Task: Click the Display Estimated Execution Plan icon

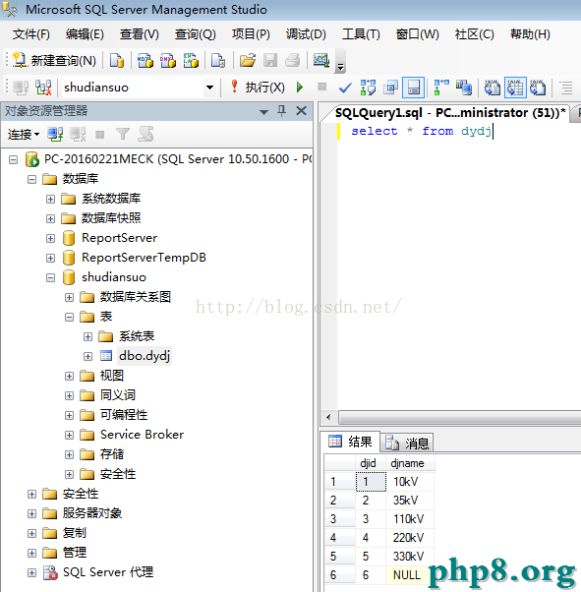Action: tap(368, 88)
